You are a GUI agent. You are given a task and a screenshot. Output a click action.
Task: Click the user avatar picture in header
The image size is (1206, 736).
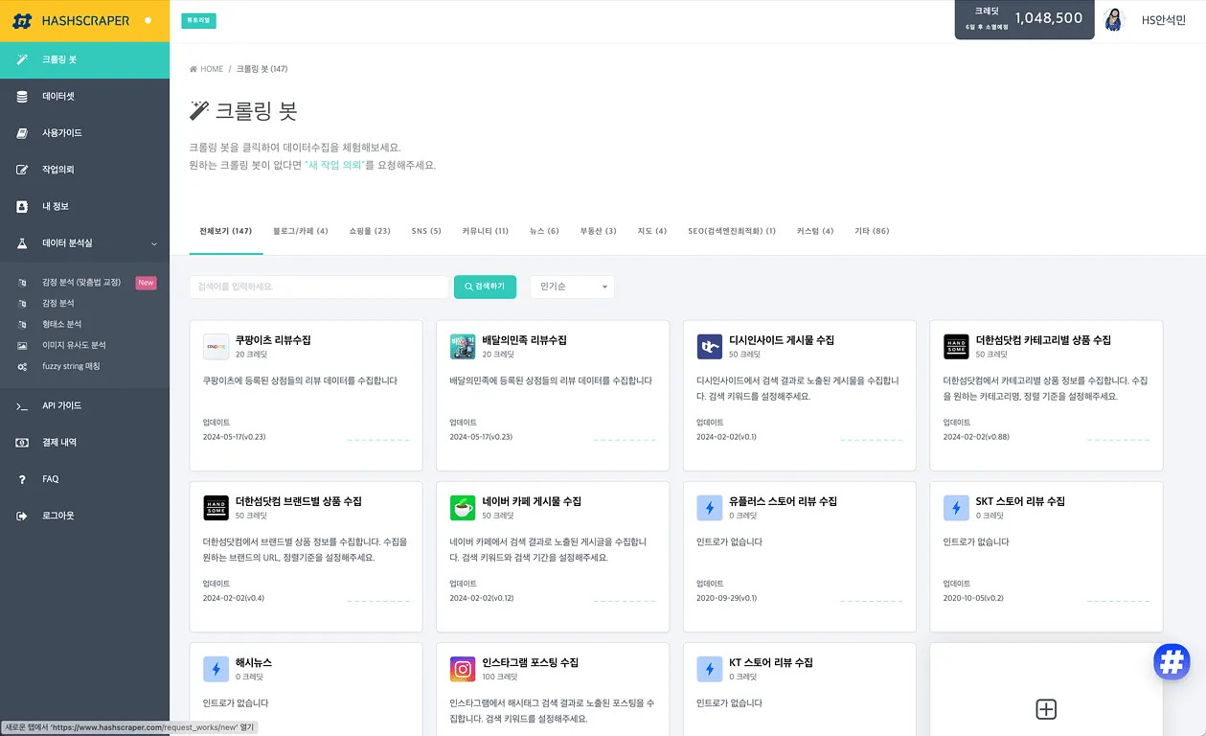pos(1113,20)
